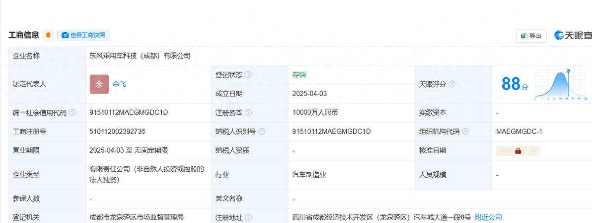592x223 pixels.
Task: Click the lock icon in 核准日期
Action: (518, 151)
